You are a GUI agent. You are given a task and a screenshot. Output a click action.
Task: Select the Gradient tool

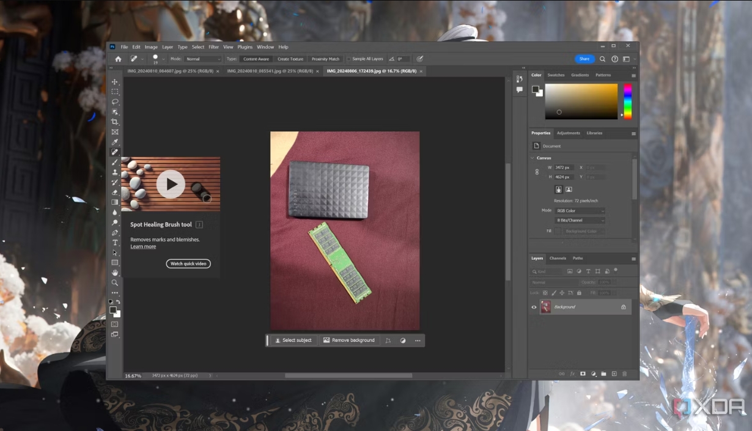[x=114, y=202]
